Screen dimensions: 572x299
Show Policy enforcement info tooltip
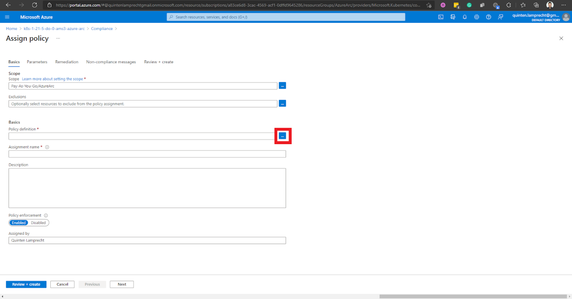coord(46,215)
